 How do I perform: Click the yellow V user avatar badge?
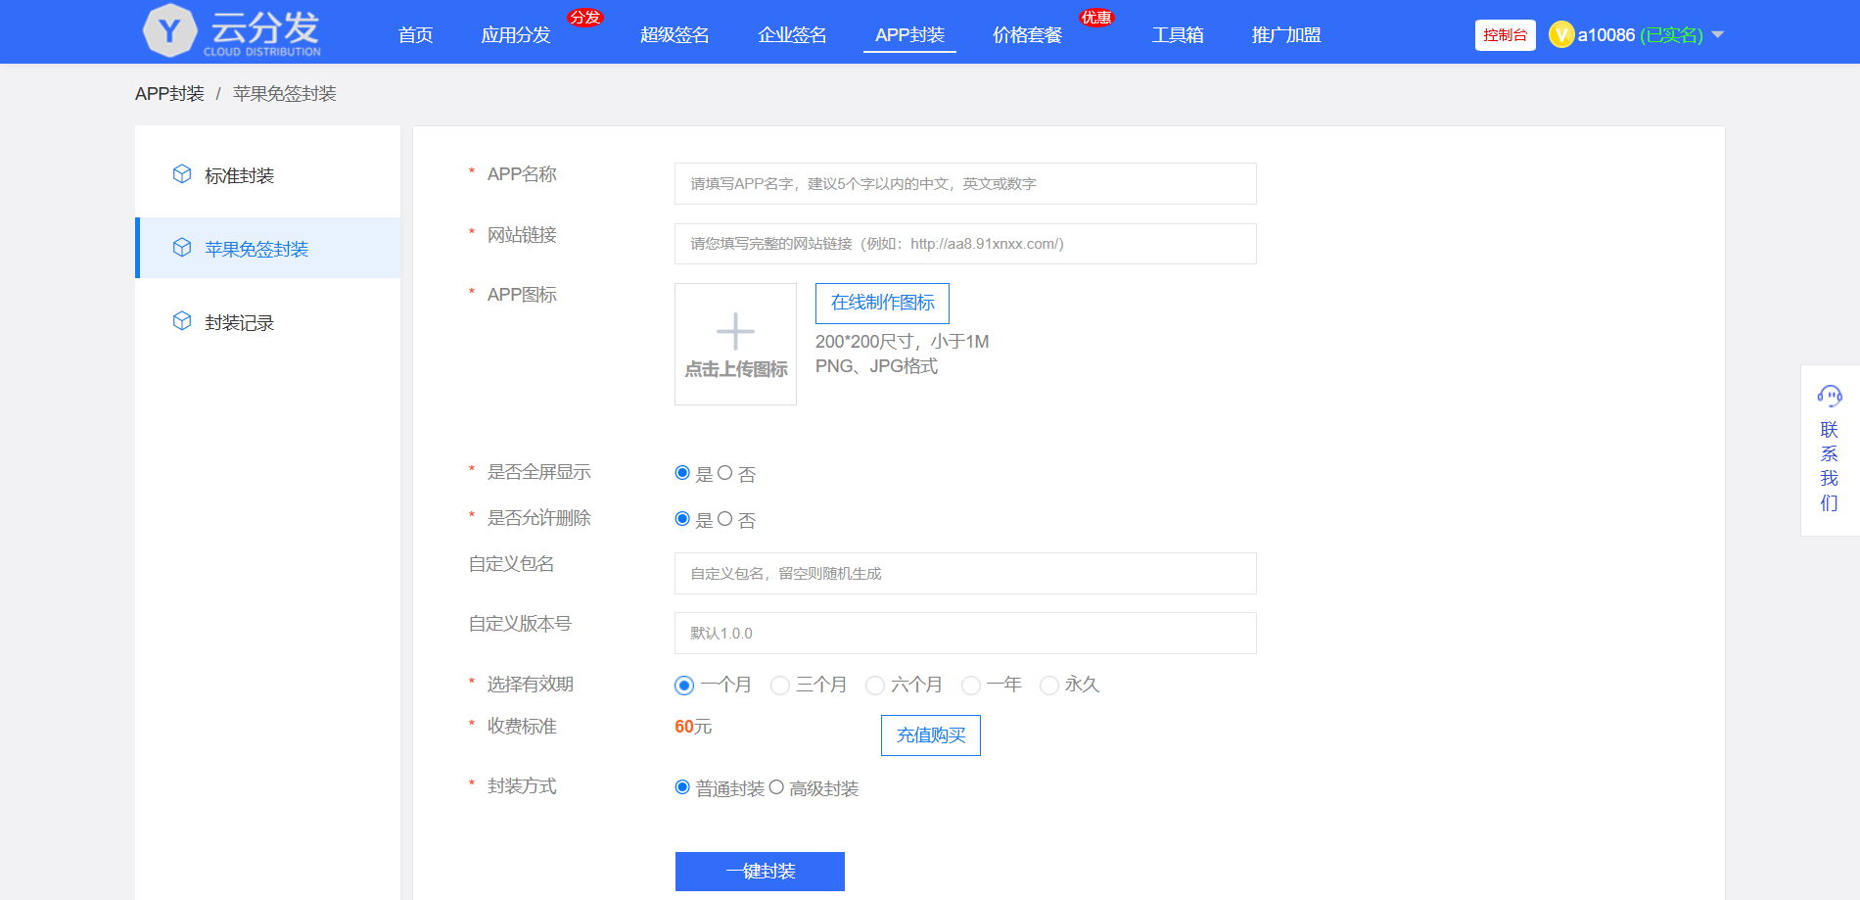(x=1561, y=35)
